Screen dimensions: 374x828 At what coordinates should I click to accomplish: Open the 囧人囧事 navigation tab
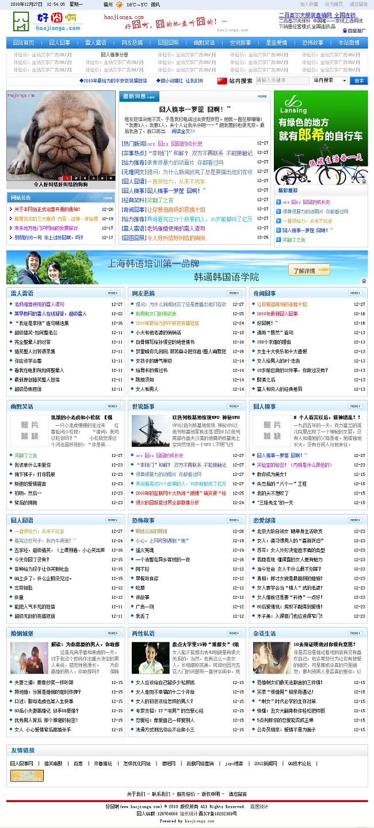point(59,43)
